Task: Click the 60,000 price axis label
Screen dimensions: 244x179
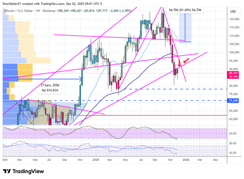Action: pos(234,119)
